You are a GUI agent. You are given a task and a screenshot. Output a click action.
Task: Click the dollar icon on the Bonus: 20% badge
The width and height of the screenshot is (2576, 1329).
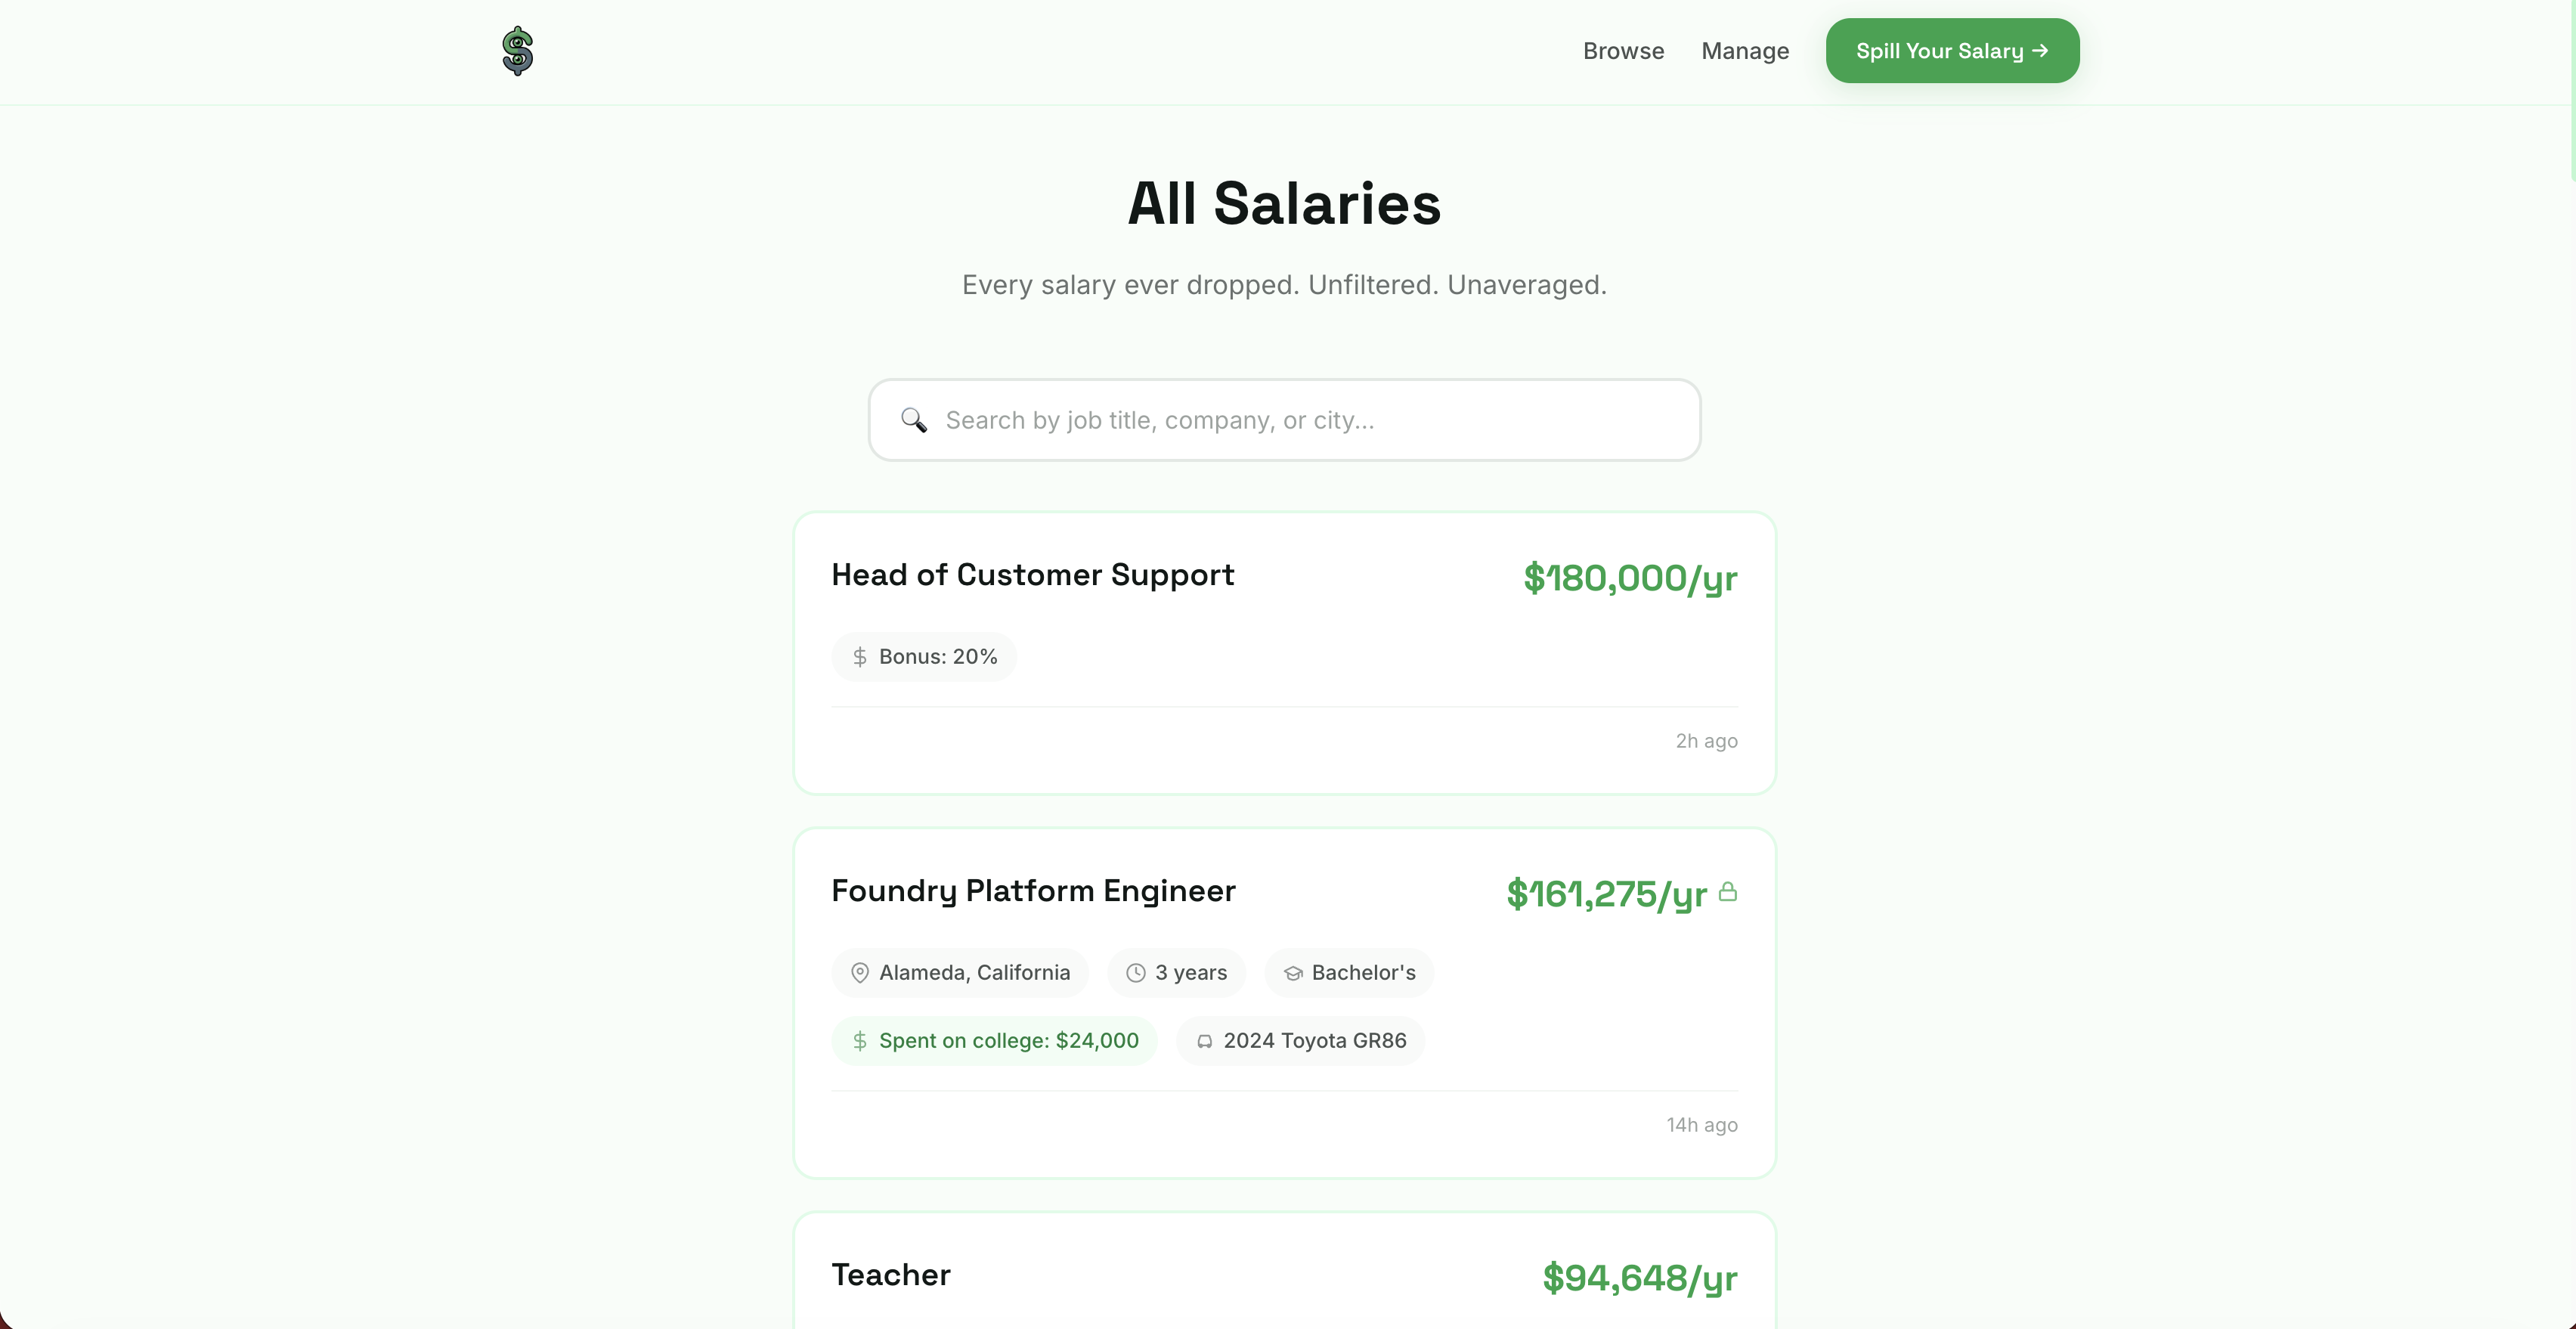861,656
